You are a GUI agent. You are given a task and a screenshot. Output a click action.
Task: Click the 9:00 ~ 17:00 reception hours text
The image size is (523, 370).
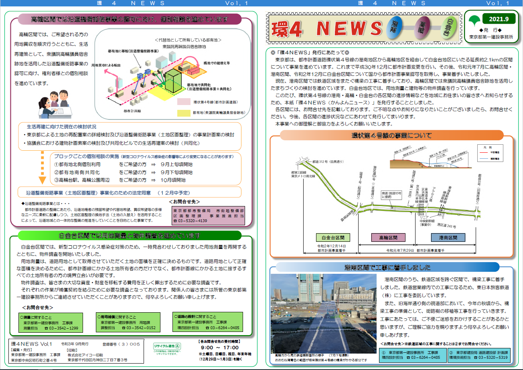pos(220,348)
